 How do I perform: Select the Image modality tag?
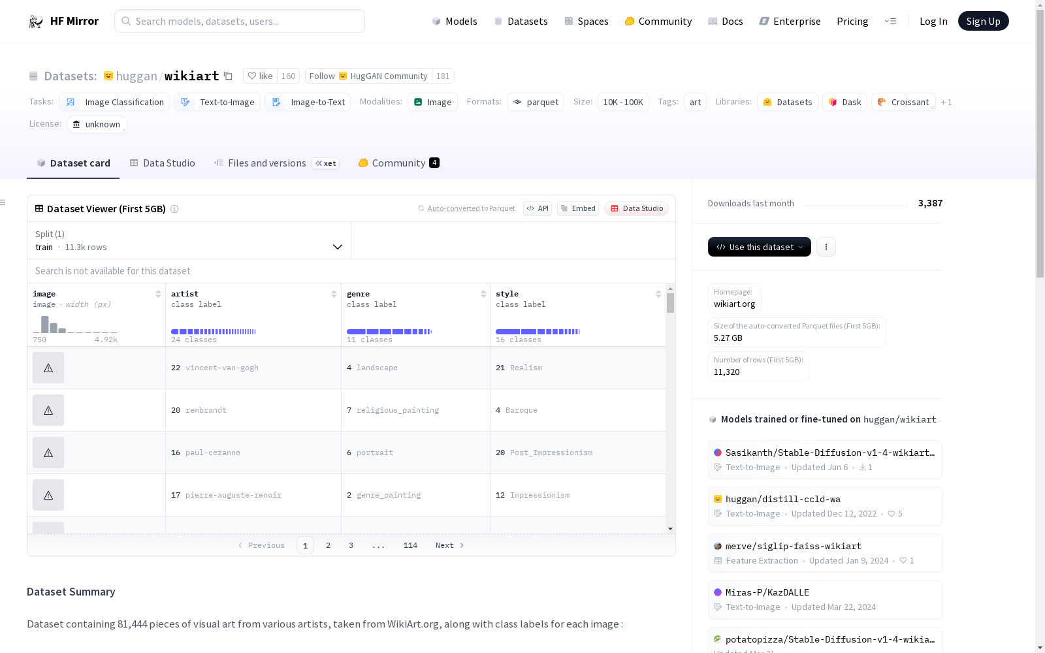[x=432, y=102]
